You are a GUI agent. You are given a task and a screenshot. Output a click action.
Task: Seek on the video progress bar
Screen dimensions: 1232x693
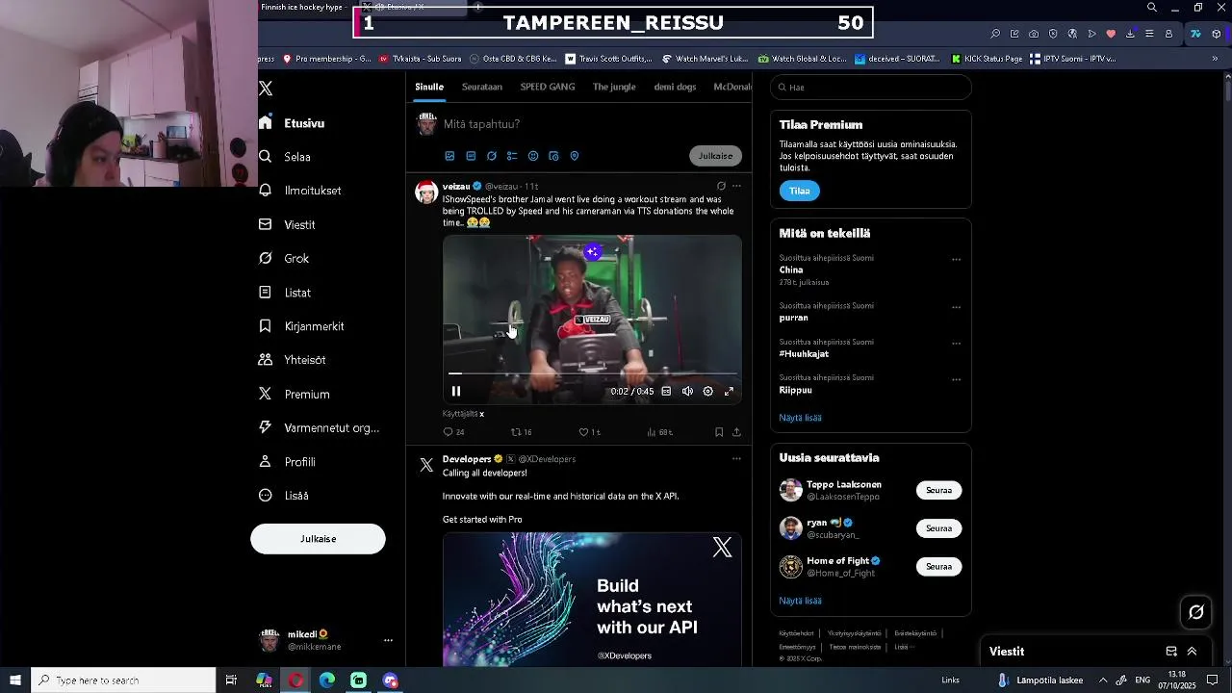(x=592, y=373)
